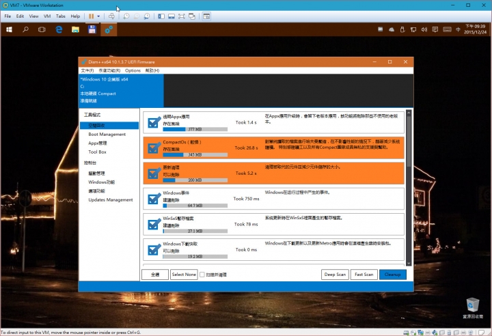Open the VMware View menu
This screenshot has width=492, height=336.
(33, 16)
